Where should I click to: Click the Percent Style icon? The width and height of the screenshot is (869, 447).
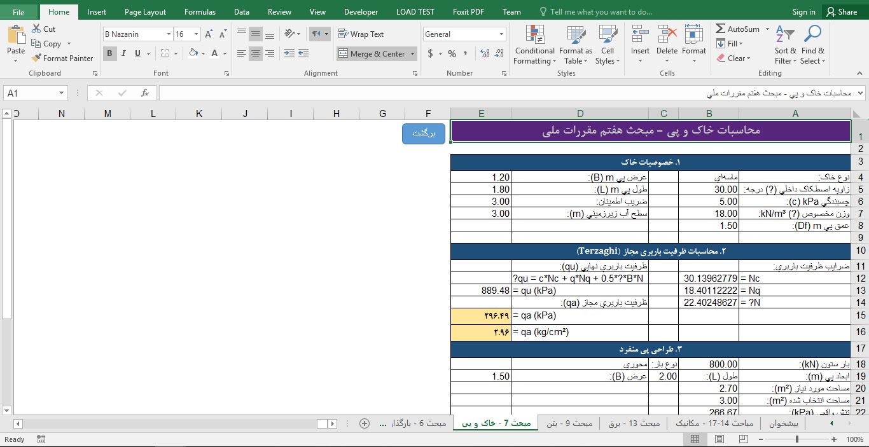click(452, 54)
